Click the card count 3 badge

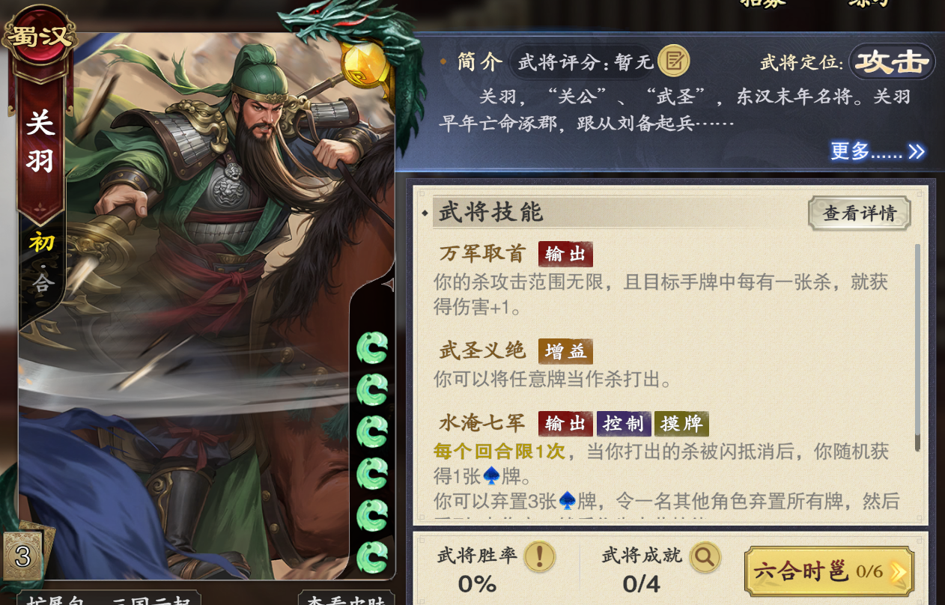pos(23,555)
